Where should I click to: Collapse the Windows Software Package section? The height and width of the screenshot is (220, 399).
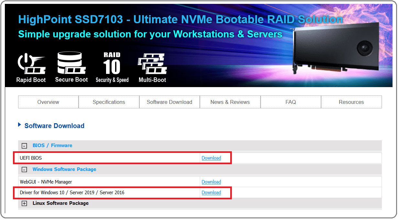24,170
